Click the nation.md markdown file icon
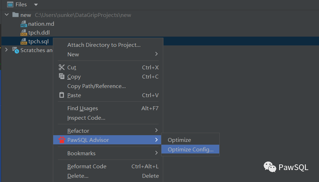This screenshot has width=319, height=182. [24, 24]
